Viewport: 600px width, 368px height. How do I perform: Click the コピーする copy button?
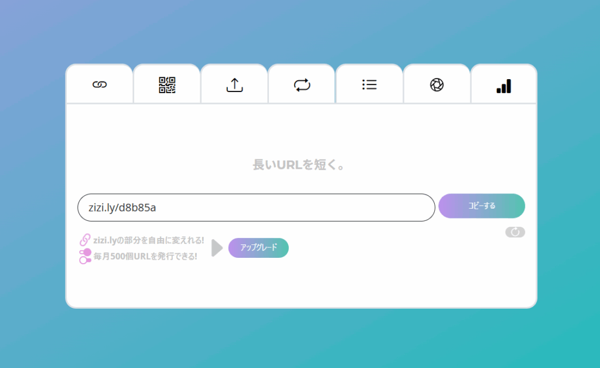(482, 206)
